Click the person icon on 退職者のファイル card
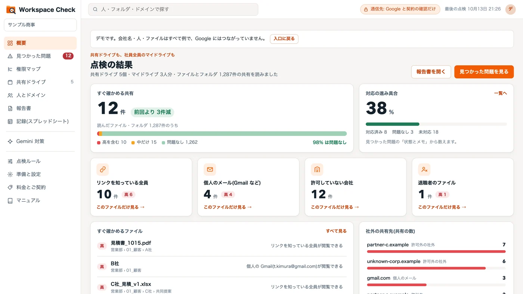The image size is (523, 294). [424, 170]
